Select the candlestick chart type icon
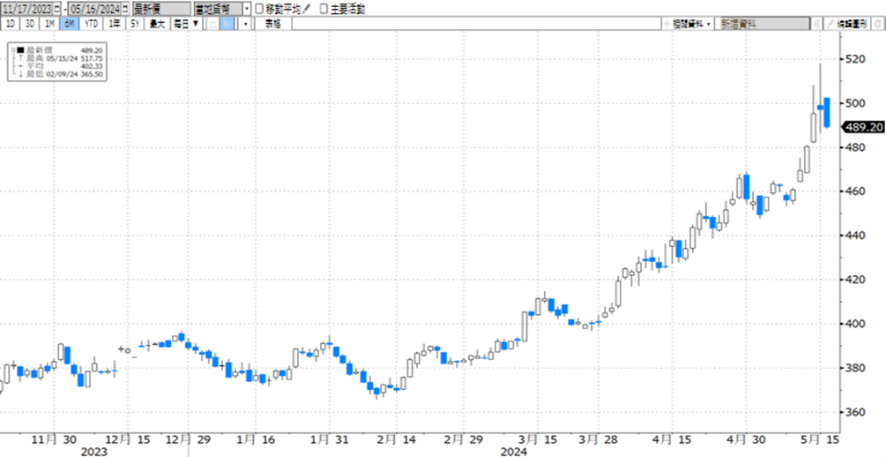The height and width of the screenshot is (457, 886). (227, 24)
